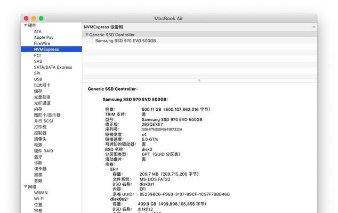Screen dimensions: 338x213
Task: Click the disk0s2 volume heading
Action: point(119,199)
